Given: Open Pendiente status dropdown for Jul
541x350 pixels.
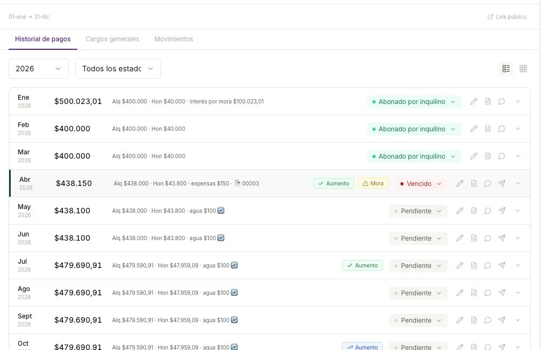Looking at the screenshot, I should click(x=418, y=266).
